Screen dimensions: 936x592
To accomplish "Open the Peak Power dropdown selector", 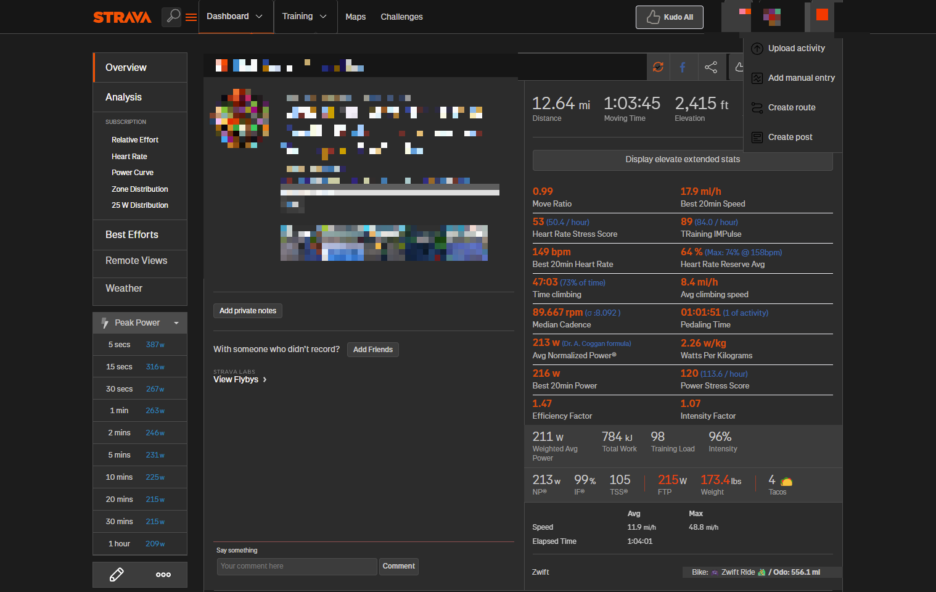I will [x=140, y=323].
